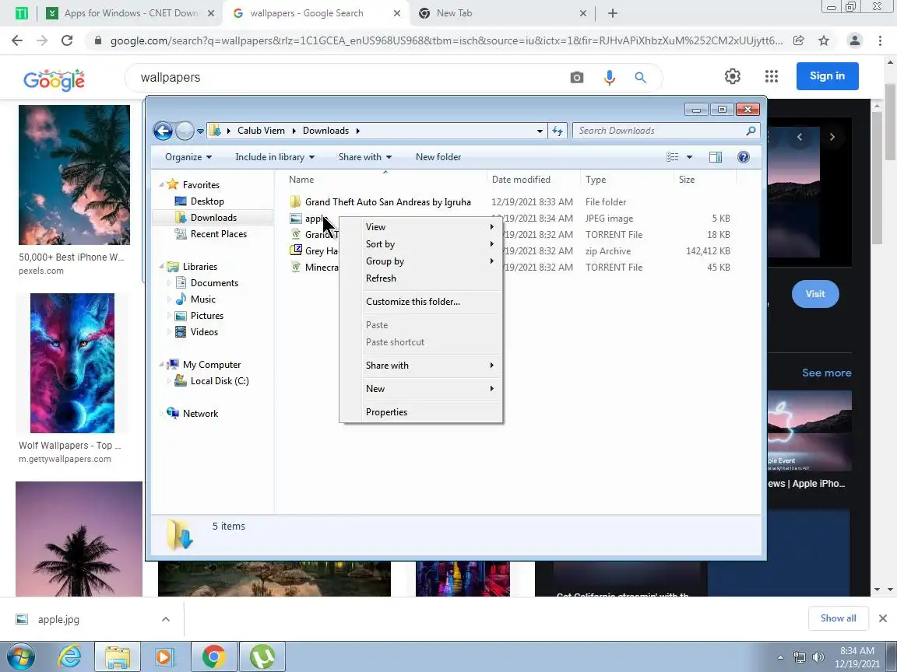Show the preview pane icon

[x=715, y=157]
